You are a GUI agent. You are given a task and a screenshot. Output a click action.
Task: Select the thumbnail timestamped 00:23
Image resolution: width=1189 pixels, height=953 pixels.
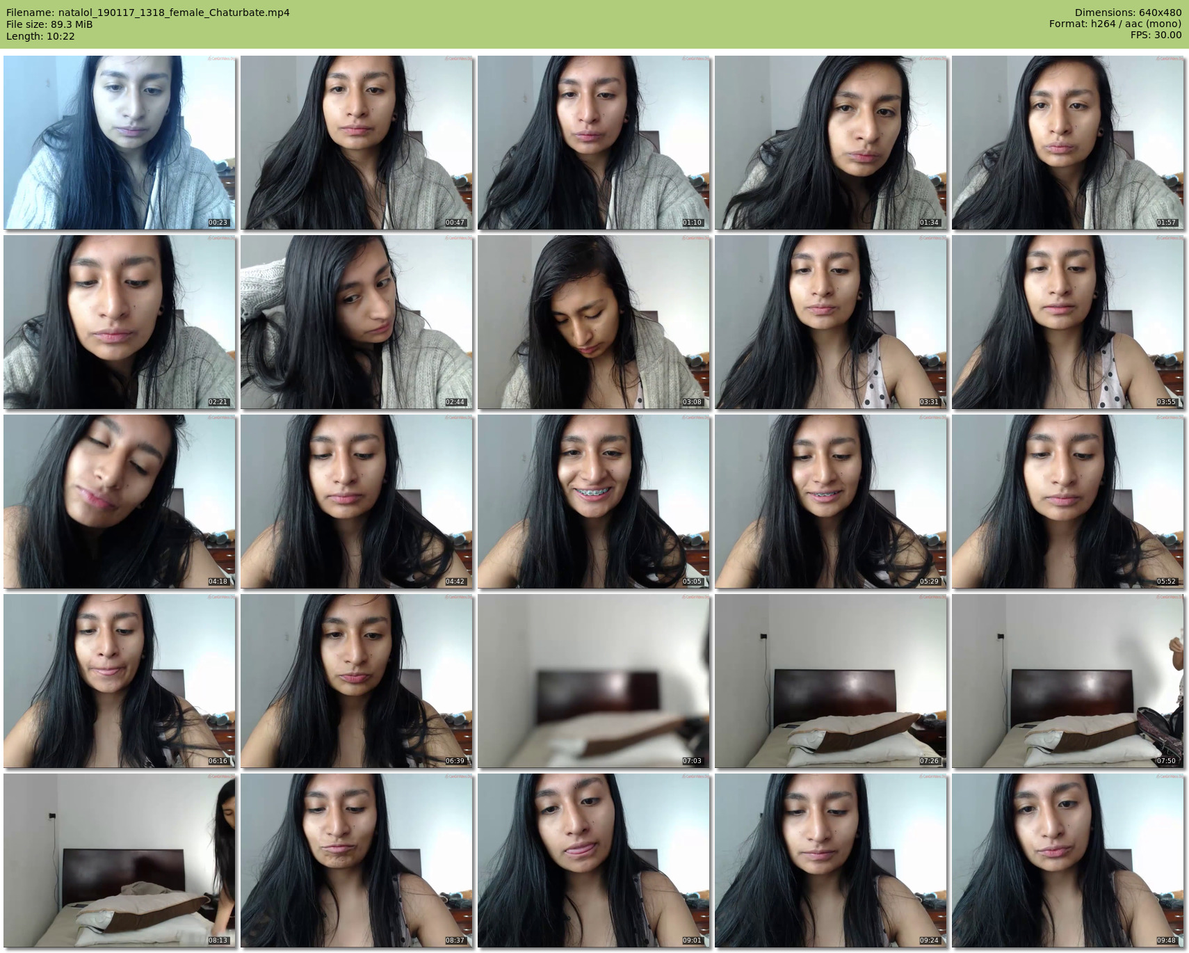click(120, 143)
